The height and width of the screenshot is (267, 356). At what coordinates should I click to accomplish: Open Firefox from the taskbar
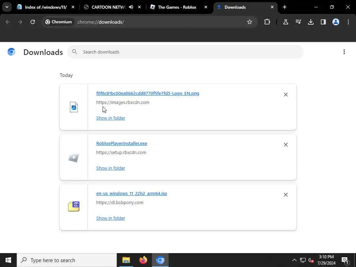143,260
